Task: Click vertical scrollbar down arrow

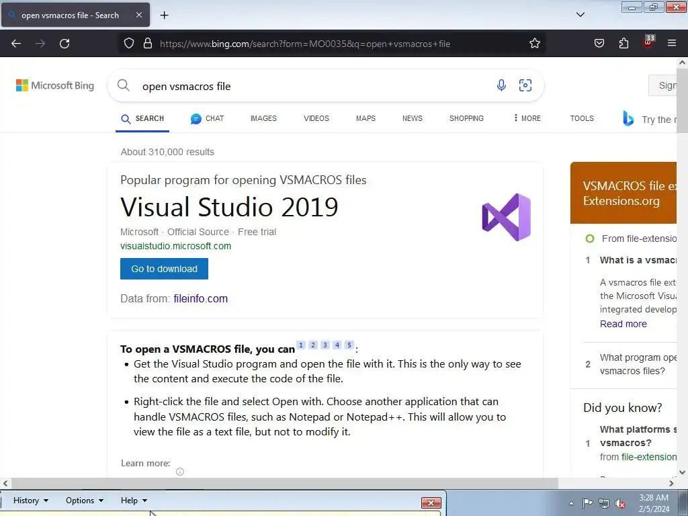Action: pos(683,472)
